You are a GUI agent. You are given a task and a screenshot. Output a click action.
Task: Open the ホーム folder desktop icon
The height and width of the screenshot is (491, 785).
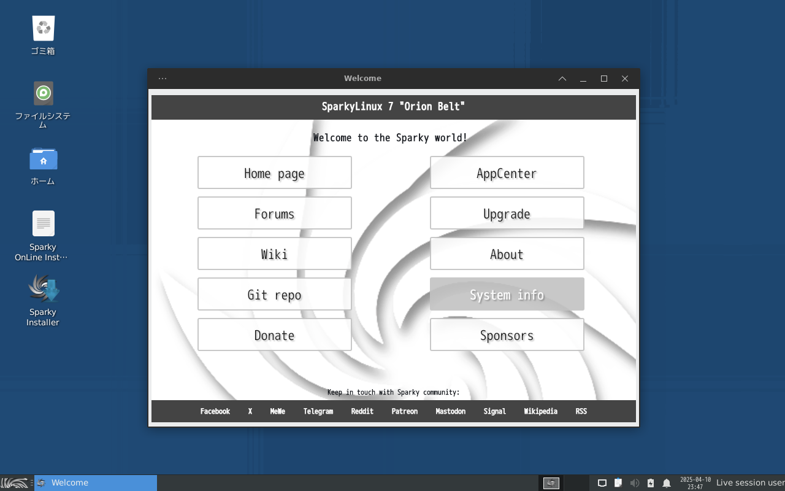43,166
